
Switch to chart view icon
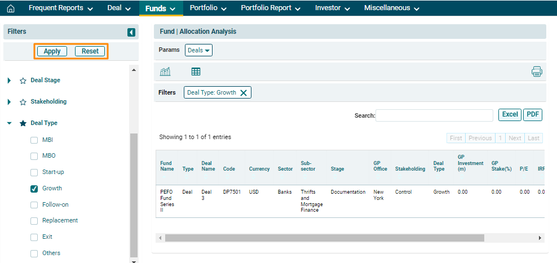click(166, 72)
